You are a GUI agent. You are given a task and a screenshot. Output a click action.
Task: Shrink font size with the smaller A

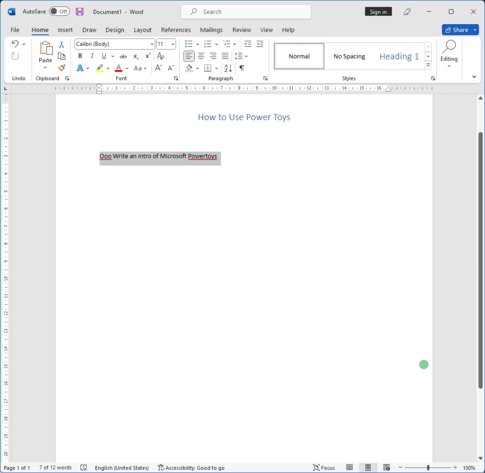171,68
